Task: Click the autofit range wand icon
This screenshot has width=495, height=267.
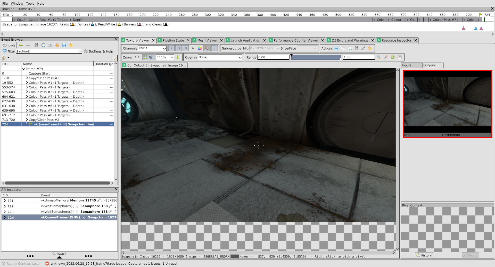Action: 386,57
